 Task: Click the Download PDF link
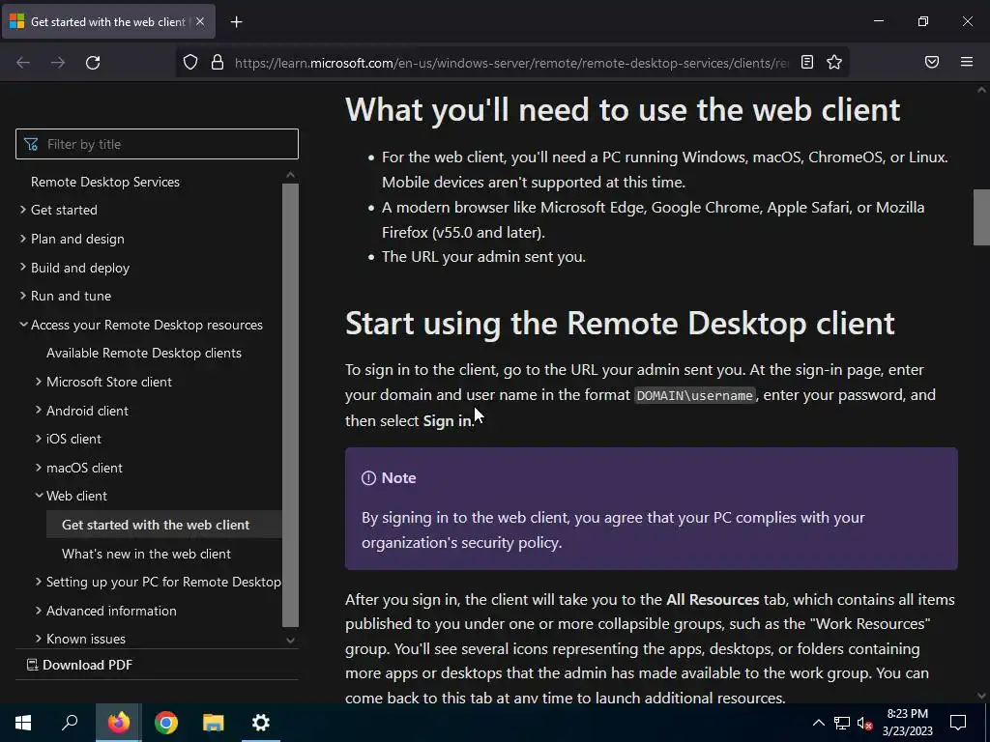point(79,665)
